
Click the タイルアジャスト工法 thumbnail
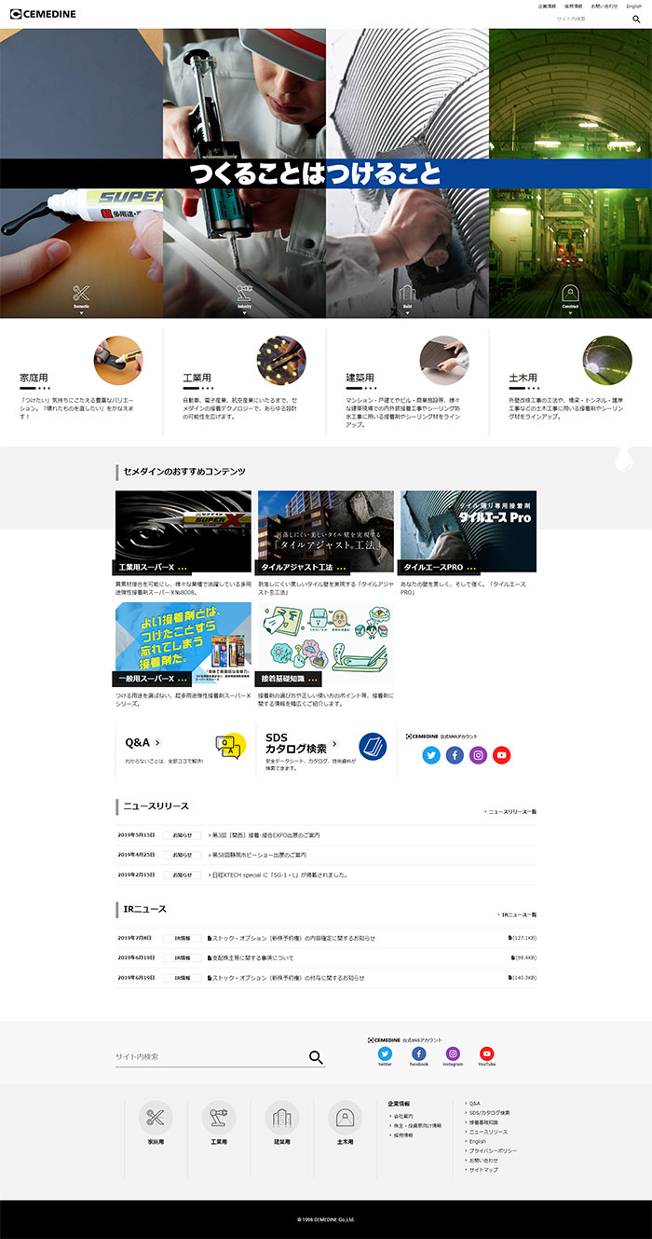click(x=326, y=531)
